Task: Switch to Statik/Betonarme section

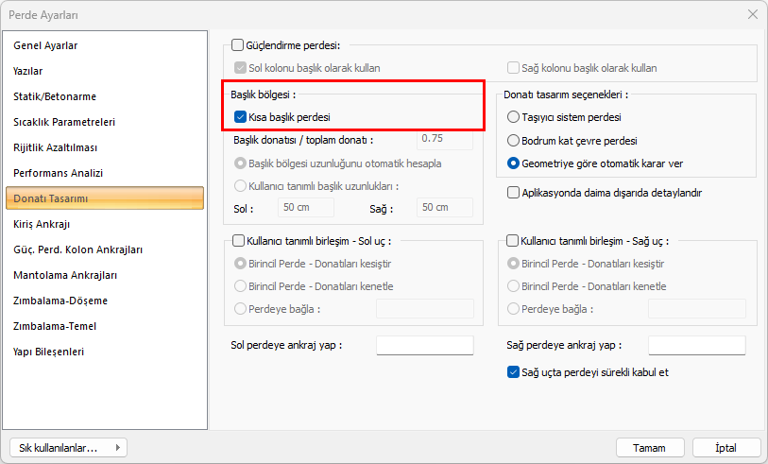Action: [x=55, y=96]
